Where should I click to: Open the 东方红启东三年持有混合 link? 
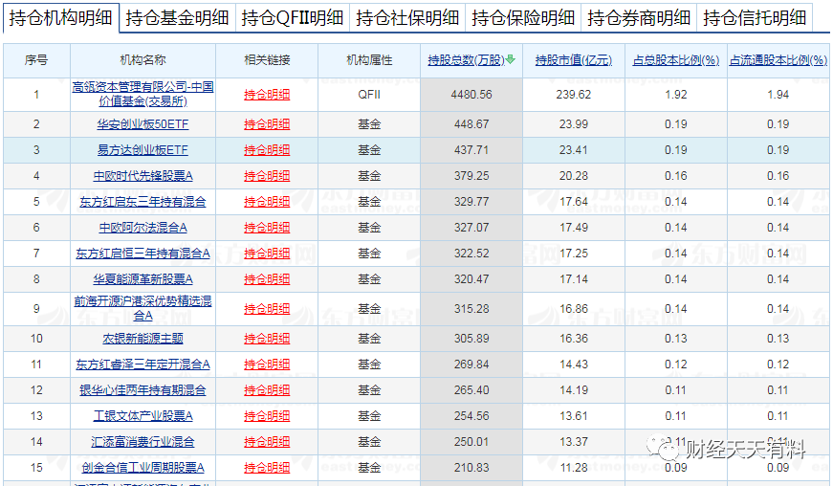[x=142, y=202]
